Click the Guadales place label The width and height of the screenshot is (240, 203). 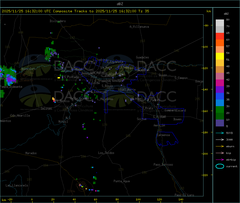[x=142, y=57]
